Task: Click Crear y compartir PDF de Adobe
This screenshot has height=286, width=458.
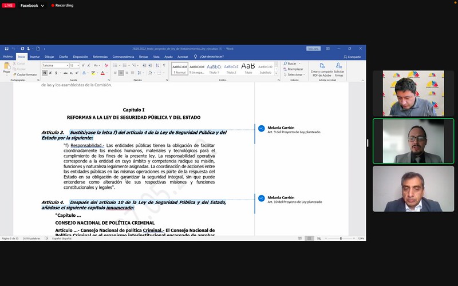Action: (322, 70)
